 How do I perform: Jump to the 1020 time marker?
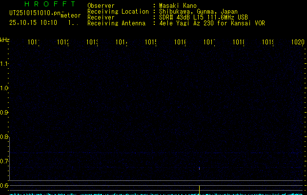[x=297, y=42]
